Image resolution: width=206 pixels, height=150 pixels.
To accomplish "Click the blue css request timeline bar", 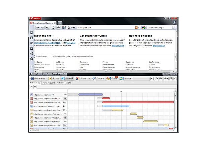I will point(116,106).
